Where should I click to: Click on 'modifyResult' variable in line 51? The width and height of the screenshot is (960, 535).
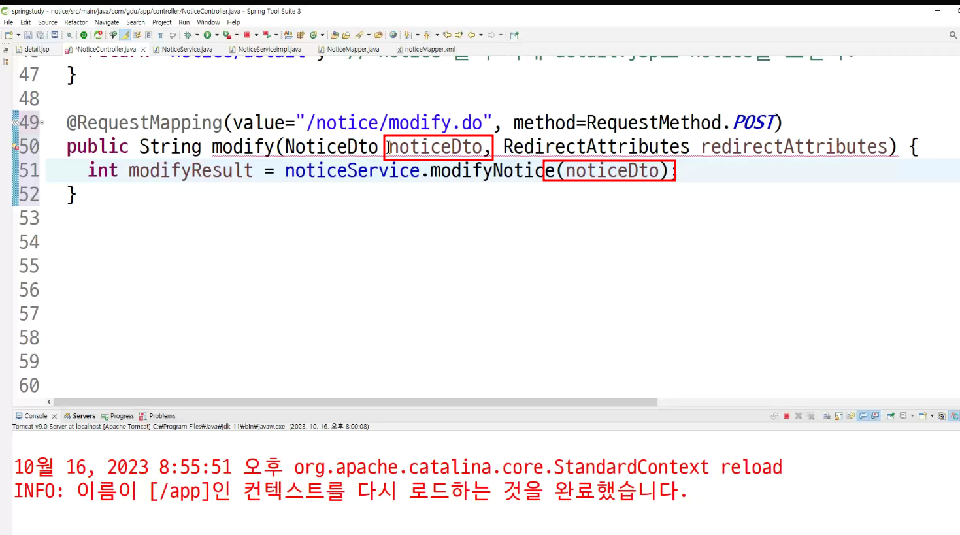(x=190, y=170)
